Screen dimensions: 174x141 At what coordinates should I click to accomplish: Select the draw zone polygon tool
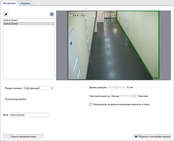[x=6, y=14]
